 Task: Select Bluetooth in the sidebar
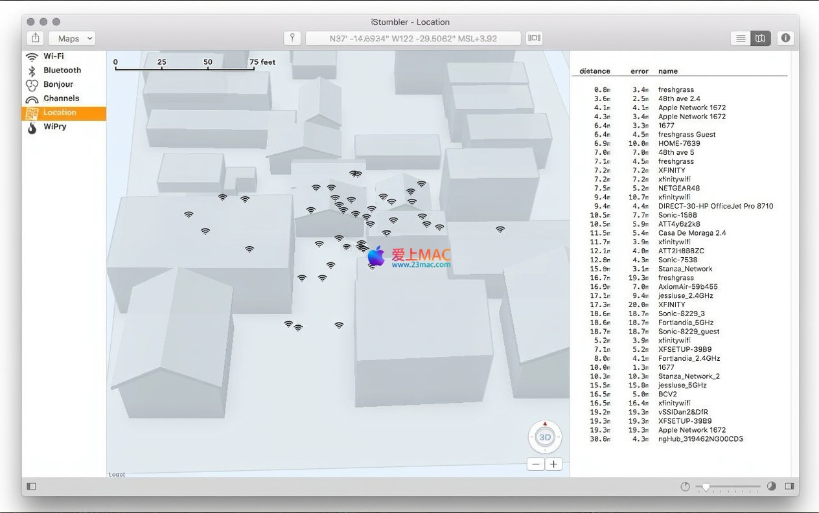pyautogui.click(x=62, y=70)
